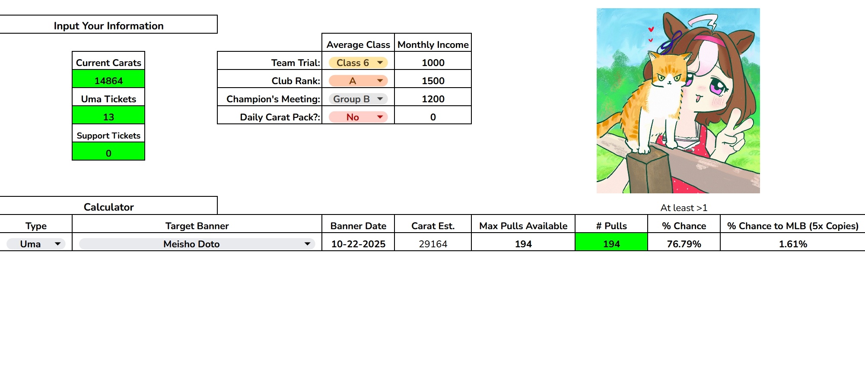
Task: Select the Banner Date 10-22-2025 cell
Action: pyautogui.click(x=358, y=244)
